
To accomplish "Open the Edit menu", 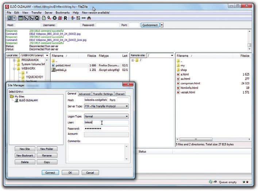I will pyautogui.click(x=17, y=12).
